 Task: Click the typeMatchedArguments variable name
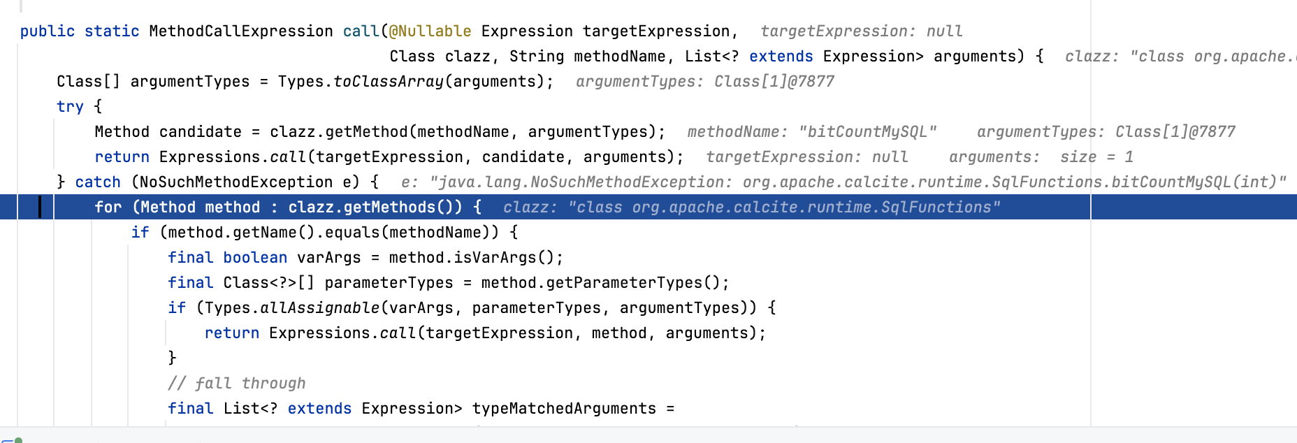pos(564,409)
